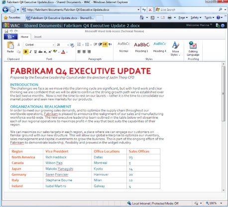
Task: Open the Safety menu
Action: (x=196, y=17)
